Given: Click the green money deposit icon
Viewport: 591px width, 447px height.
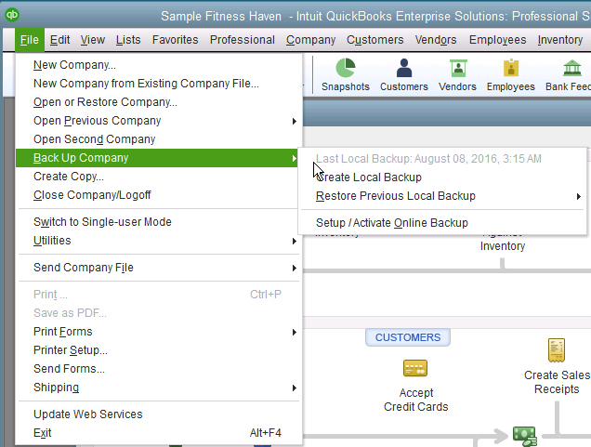Looking at the screenshot, I should point(524,436).
